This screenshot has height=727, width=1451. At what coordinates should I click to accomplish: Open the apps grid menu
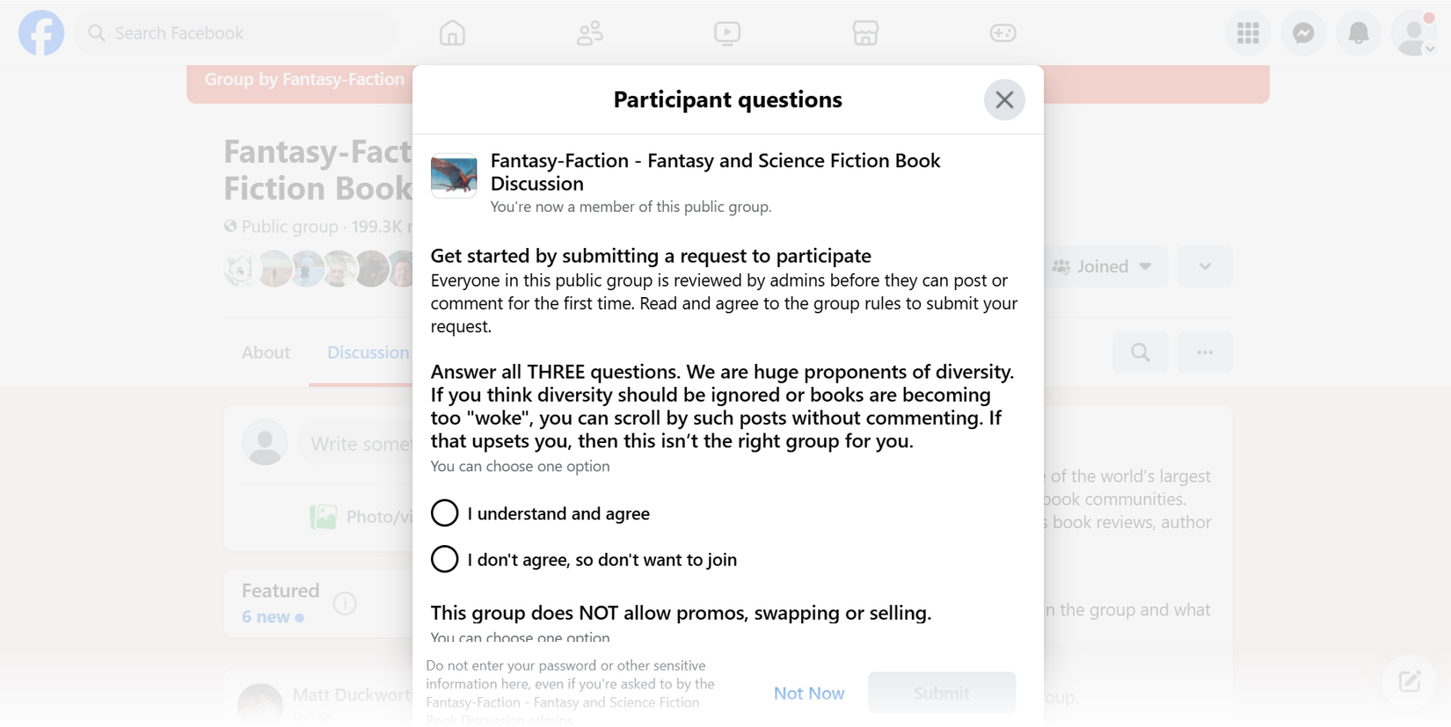pos(1248,33)
